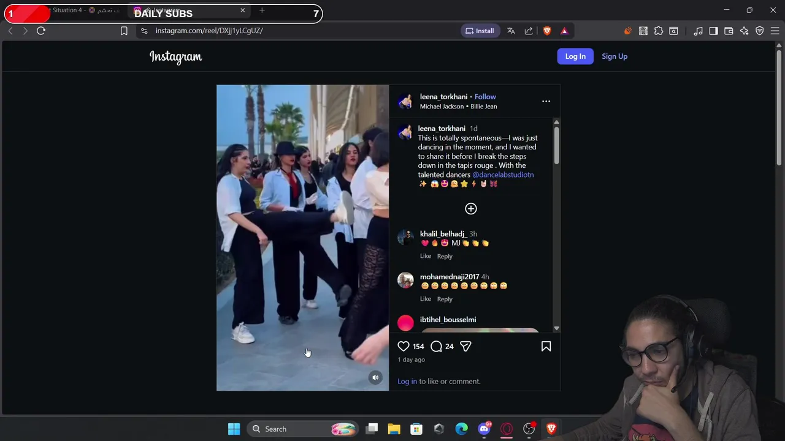Open ibtihel_bousselmi username link
785x441 pixels.
448,320
